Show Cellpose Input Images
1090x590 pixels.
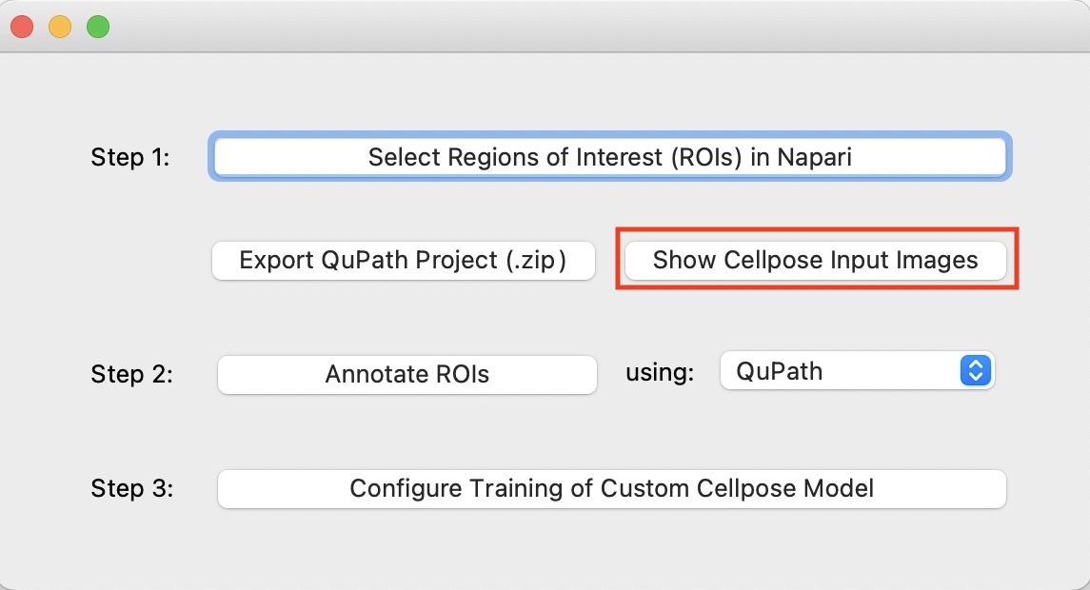click(815, 261)
